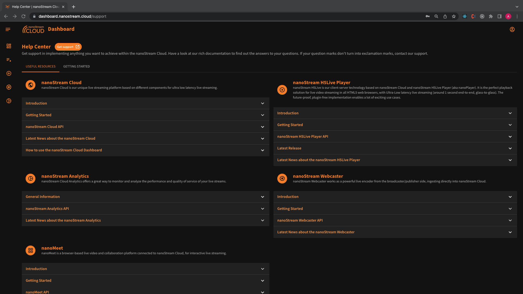
Task: Click the nanoMeet heading
Action: (x=52, y=248)
